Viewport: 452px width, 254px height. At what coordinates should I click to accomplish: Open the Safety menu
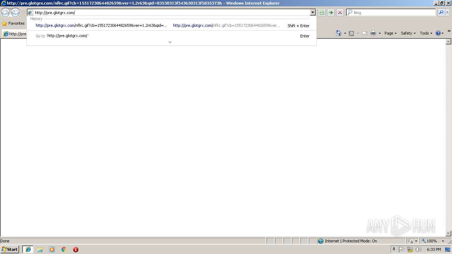pos(408,33)
